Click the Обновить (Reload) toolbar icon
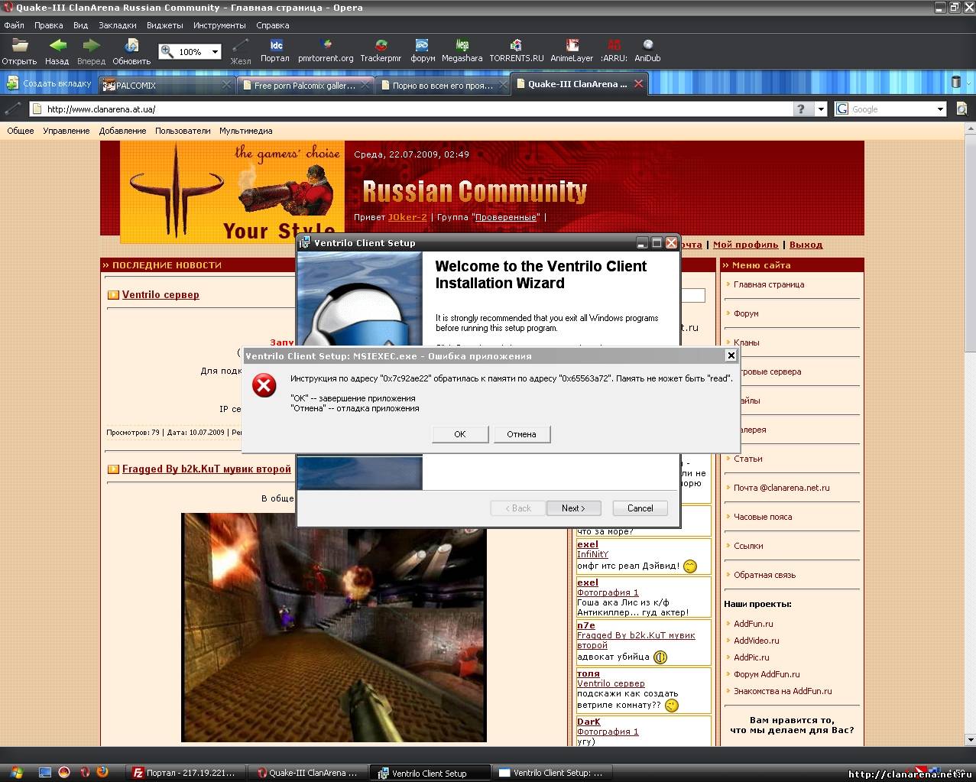Viewport: 976px width, 782px height. [x=131, y=46]
